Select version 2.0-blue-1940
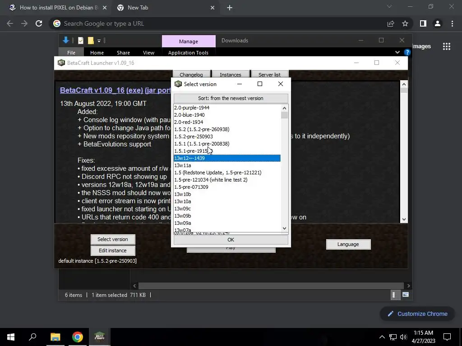This screenshot has height=346, width=462. point(227,115)
